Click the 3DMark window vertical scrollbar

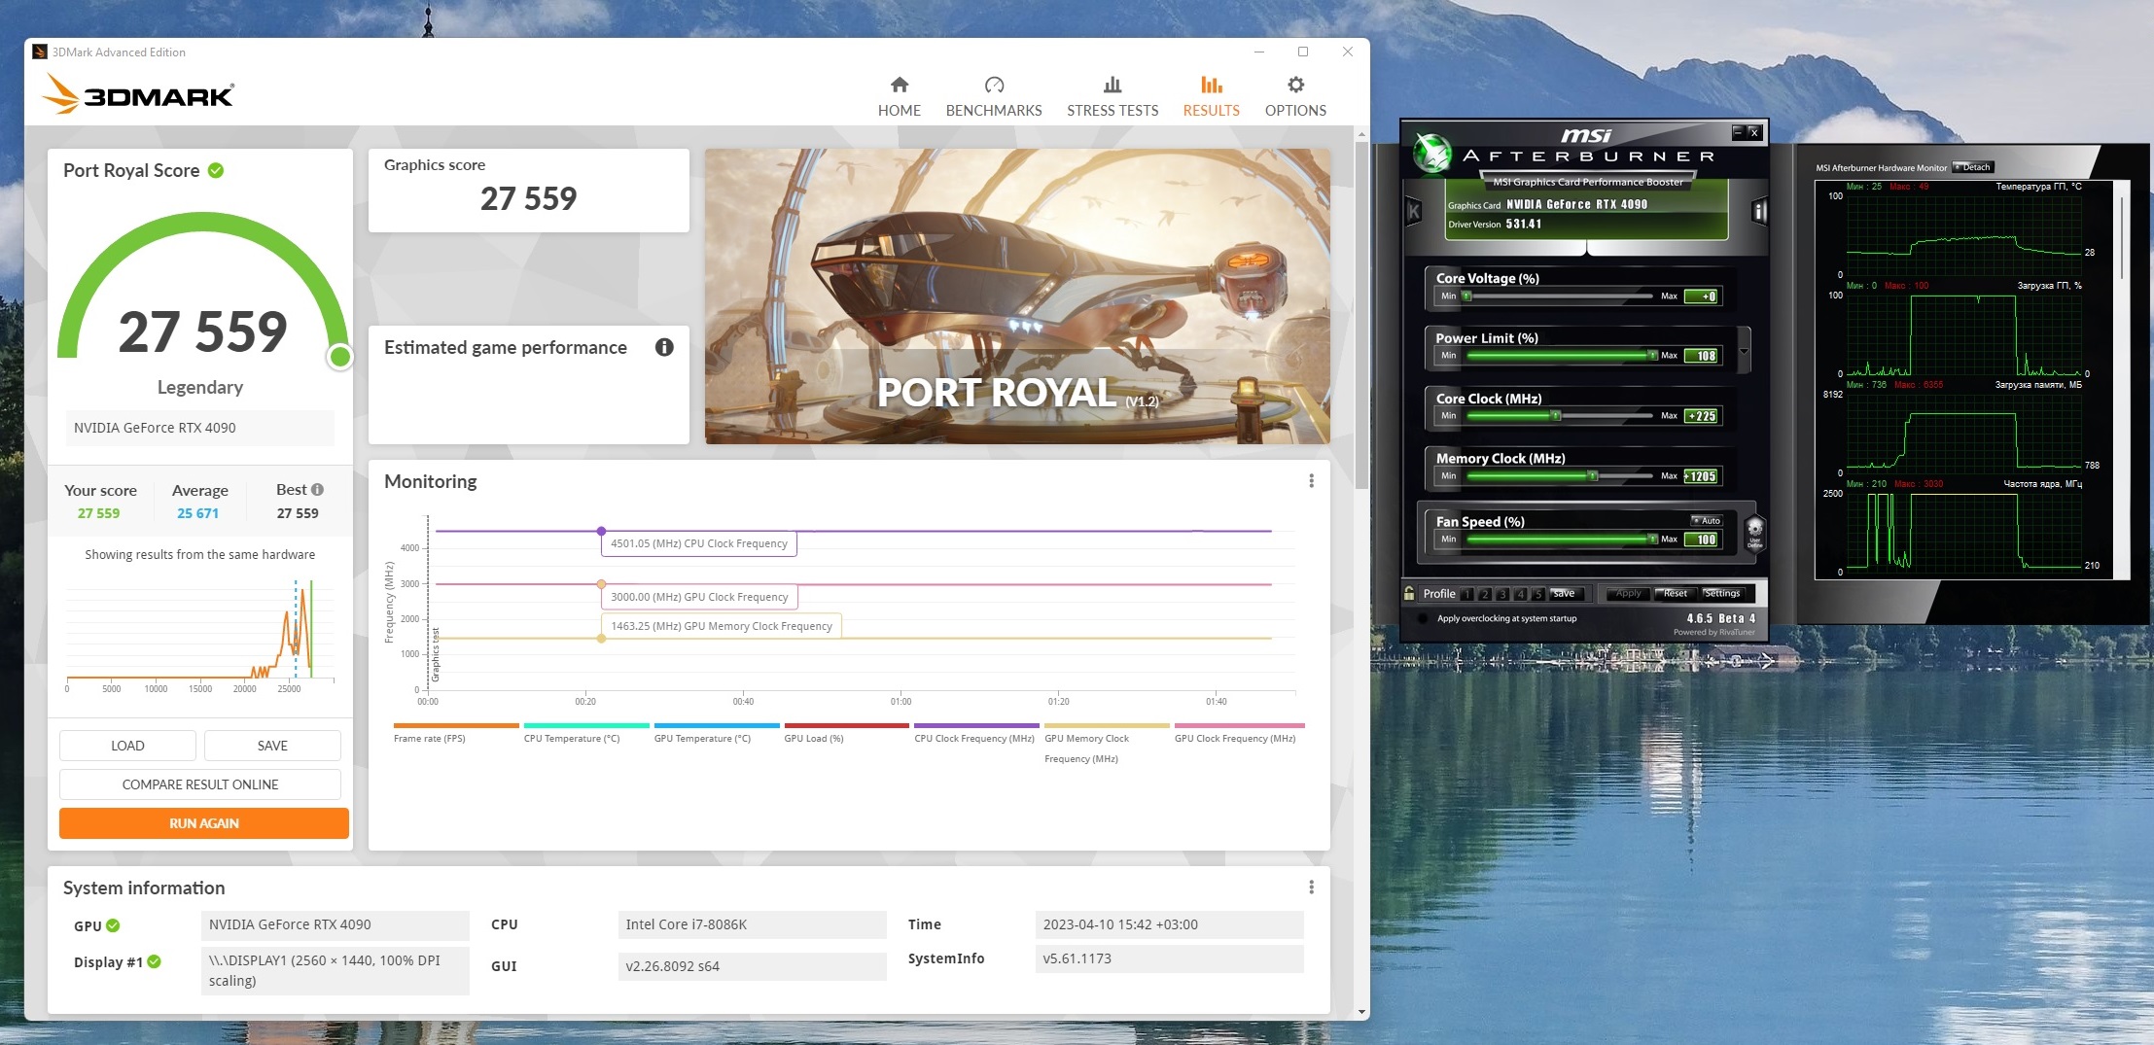1361,316
